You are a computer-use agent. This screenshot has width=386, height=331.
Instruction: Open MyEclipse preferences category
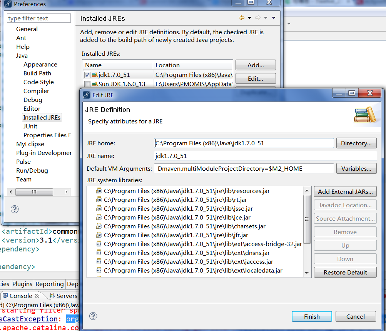coord(30,144)
